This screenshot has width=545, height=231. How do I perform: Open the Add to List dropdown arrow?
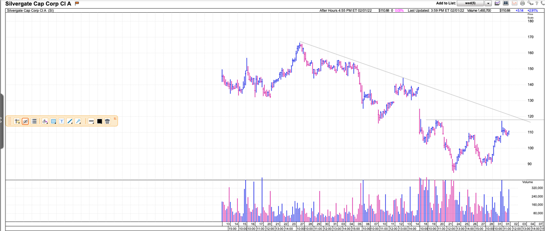click(x=488, y=3)
